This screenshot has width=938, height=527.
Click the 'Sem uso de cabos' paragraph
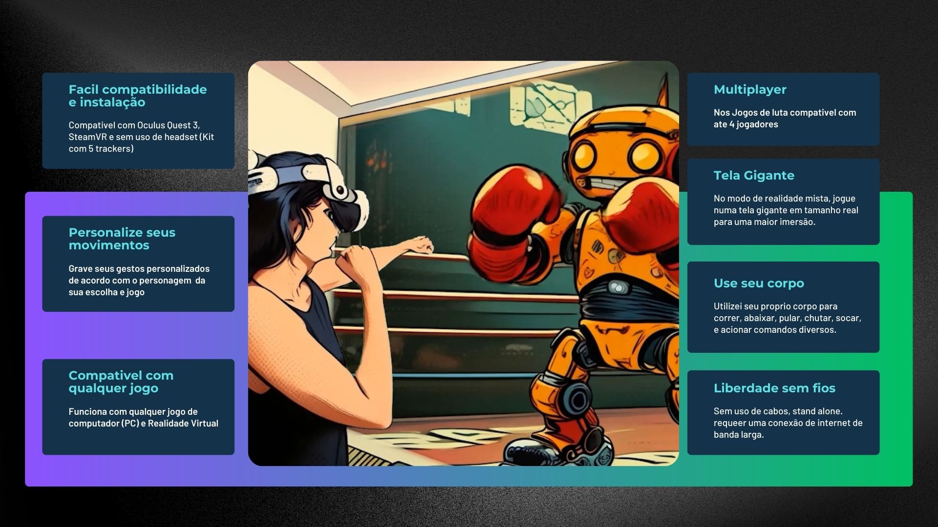tap(788, 423)
